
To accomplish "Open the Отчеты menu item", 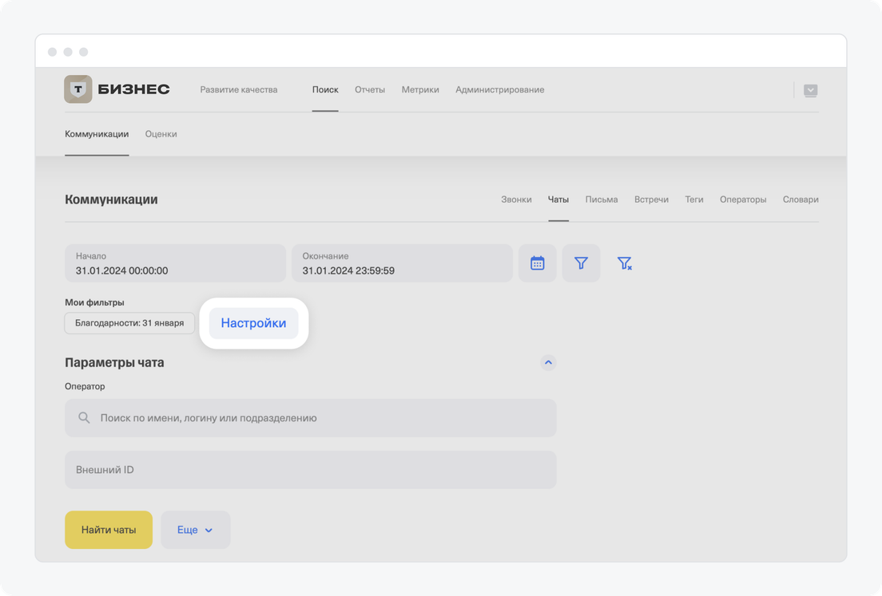I will [370, 90].
